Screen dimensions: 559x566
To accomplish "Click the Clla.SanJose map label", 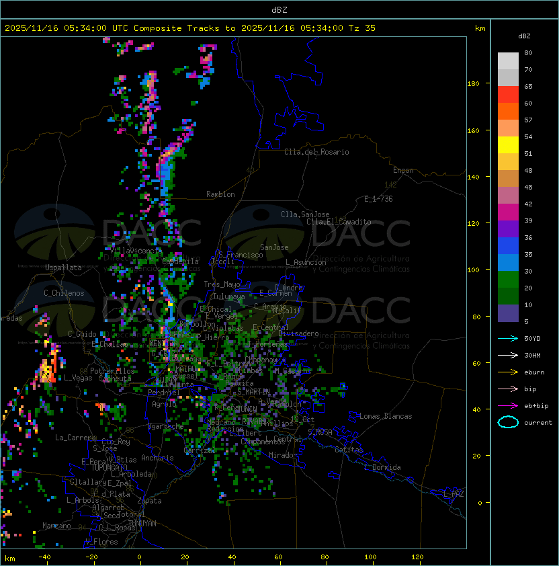I will point(305,214).
